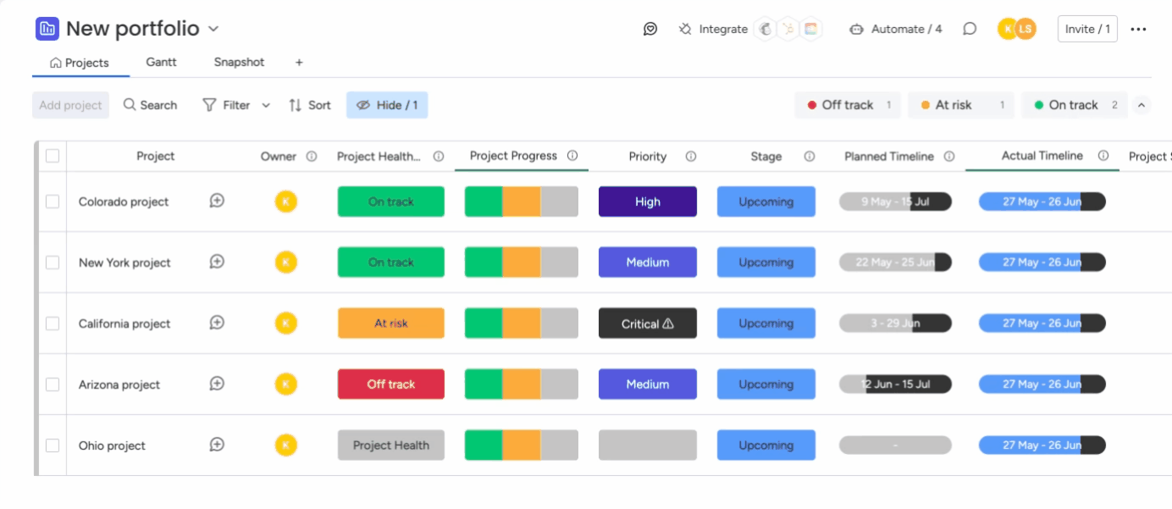Image resolution: width=1172 pixels, height=509 pixels.
Task: Open Colorado planned timeline 9 May - 15 Jul
Action: pos(895,202)
